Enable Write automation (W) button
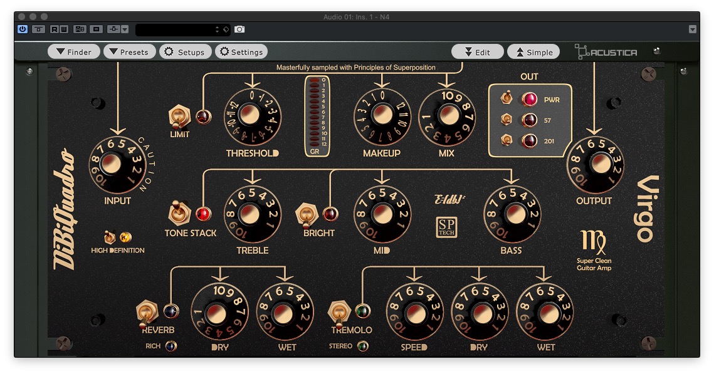The image size is (714, 374). pos(64,29)
